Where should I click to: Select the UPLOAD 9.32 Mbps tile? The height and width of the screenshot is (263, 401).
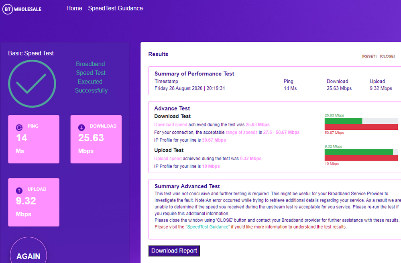pyautogui.click(x=33, y=202)
